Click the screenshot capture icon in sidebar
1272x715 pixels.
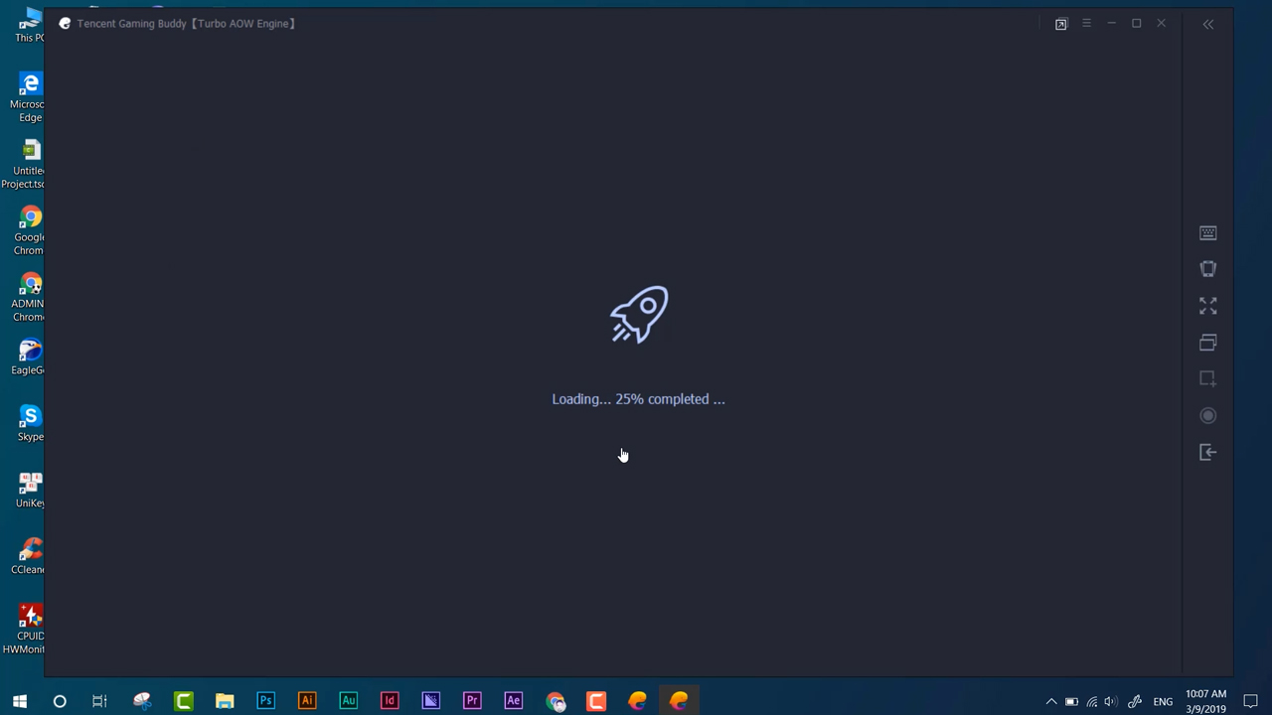click(1207, 378)
